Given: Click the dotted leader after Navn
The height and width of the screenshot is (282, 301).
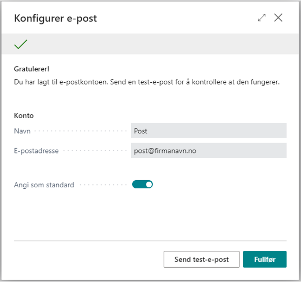Looking at the screenshot, I should pos(80,130).
